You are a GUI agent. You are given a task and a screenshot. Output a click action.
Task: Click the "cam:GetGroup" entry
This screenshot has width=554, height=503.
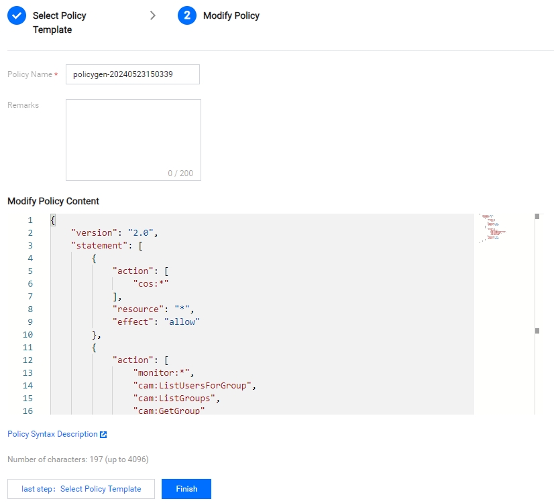(x=169, y=410)
